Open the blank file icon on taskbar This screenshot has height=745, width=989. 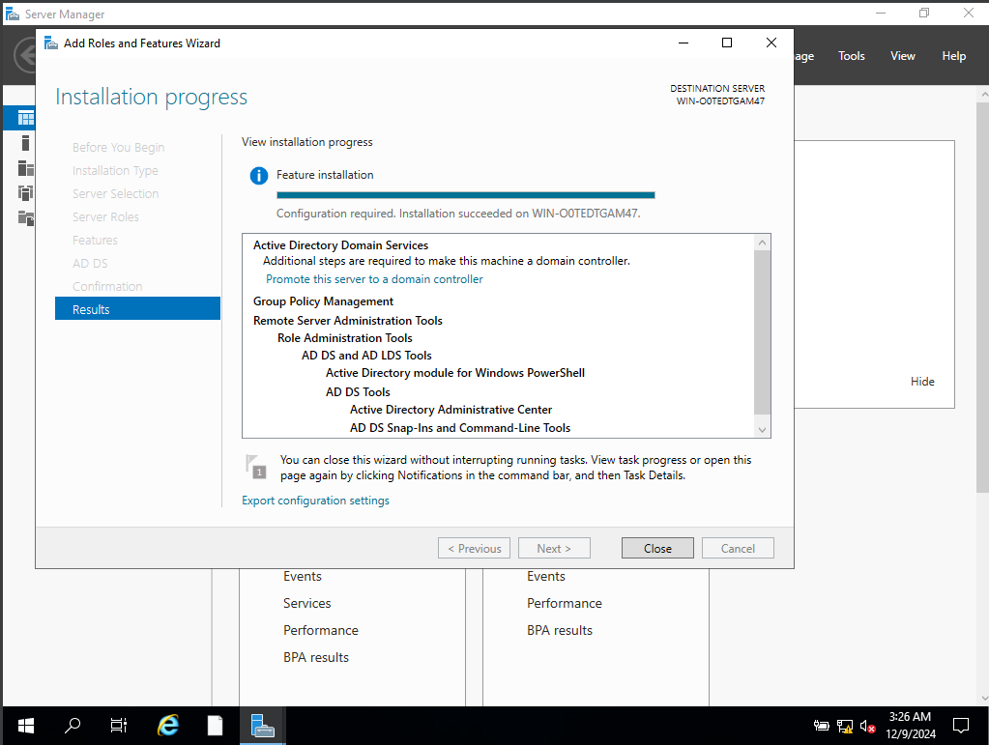pyautogui.click(x=215, y=726)
